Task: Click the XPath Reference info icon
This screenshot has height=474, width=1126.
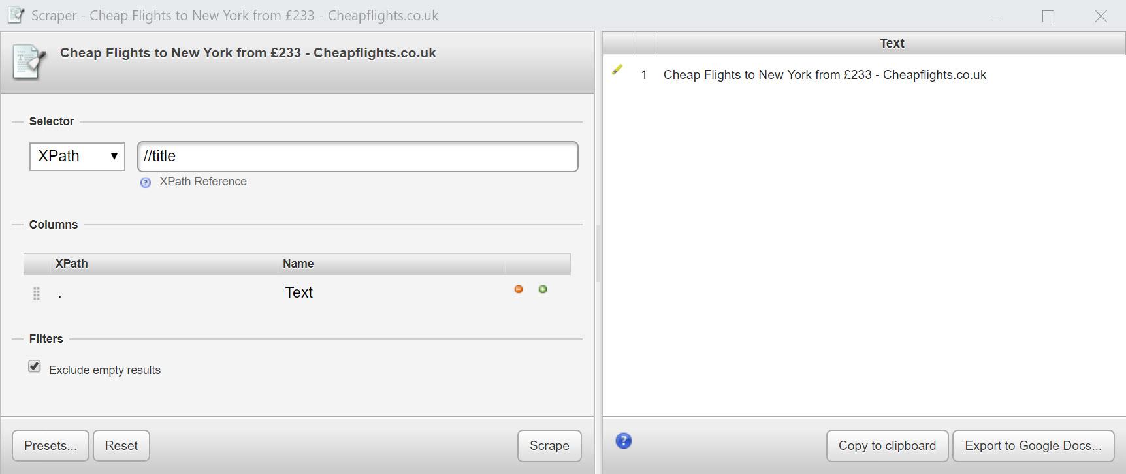Action: point(146,182)
